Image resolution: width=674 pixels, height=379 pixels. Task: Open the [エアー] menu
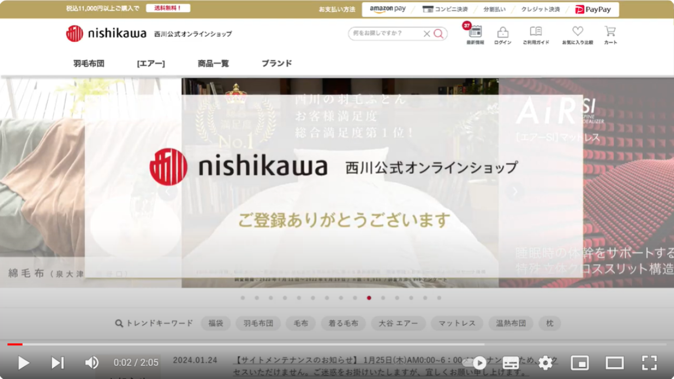click(151, 63)
